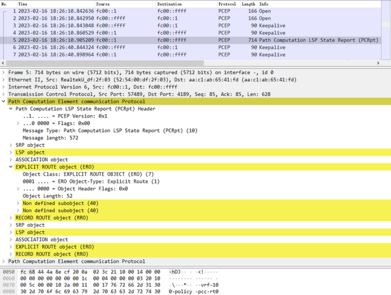Viewport: 391px width, 295px height.
Task: Select the Message length: 572 field
Action: pos(50,138)
